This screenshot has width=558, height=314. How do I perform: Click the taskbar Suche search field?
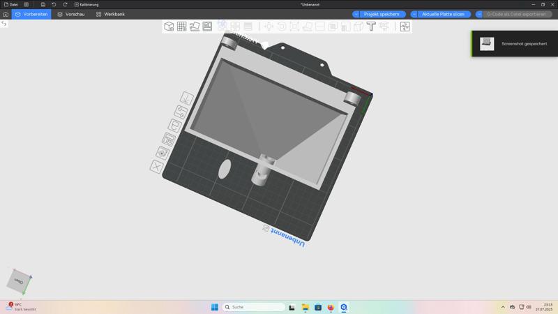(x=254, y=307)
